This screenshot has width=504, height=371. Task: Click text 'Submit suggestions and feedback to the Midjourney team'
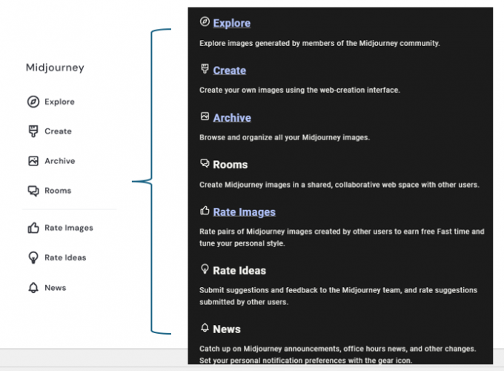tap(300, 290)
